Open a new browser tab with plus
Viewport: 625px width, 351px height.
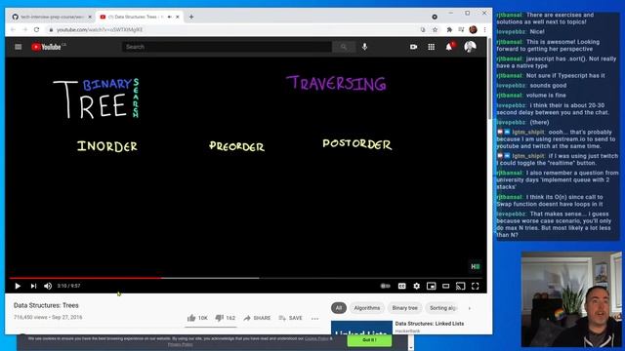[191, 18]
